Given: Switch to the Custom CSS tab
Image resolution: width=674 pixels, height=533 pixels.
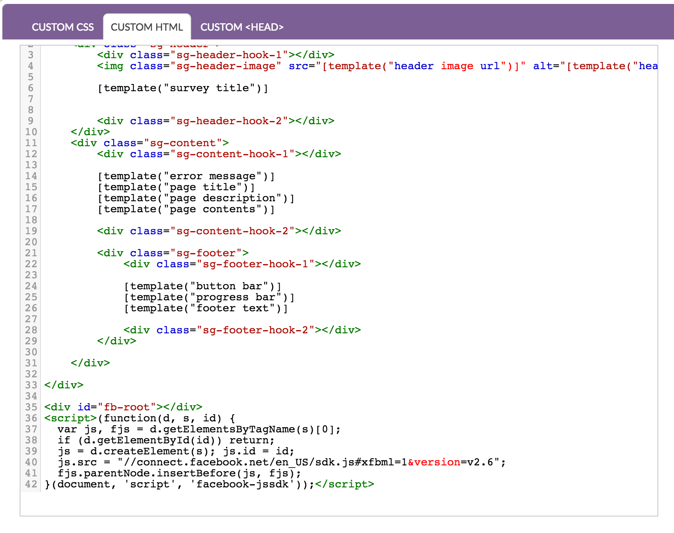Looking at the screenshot, I should pos(63,27).
